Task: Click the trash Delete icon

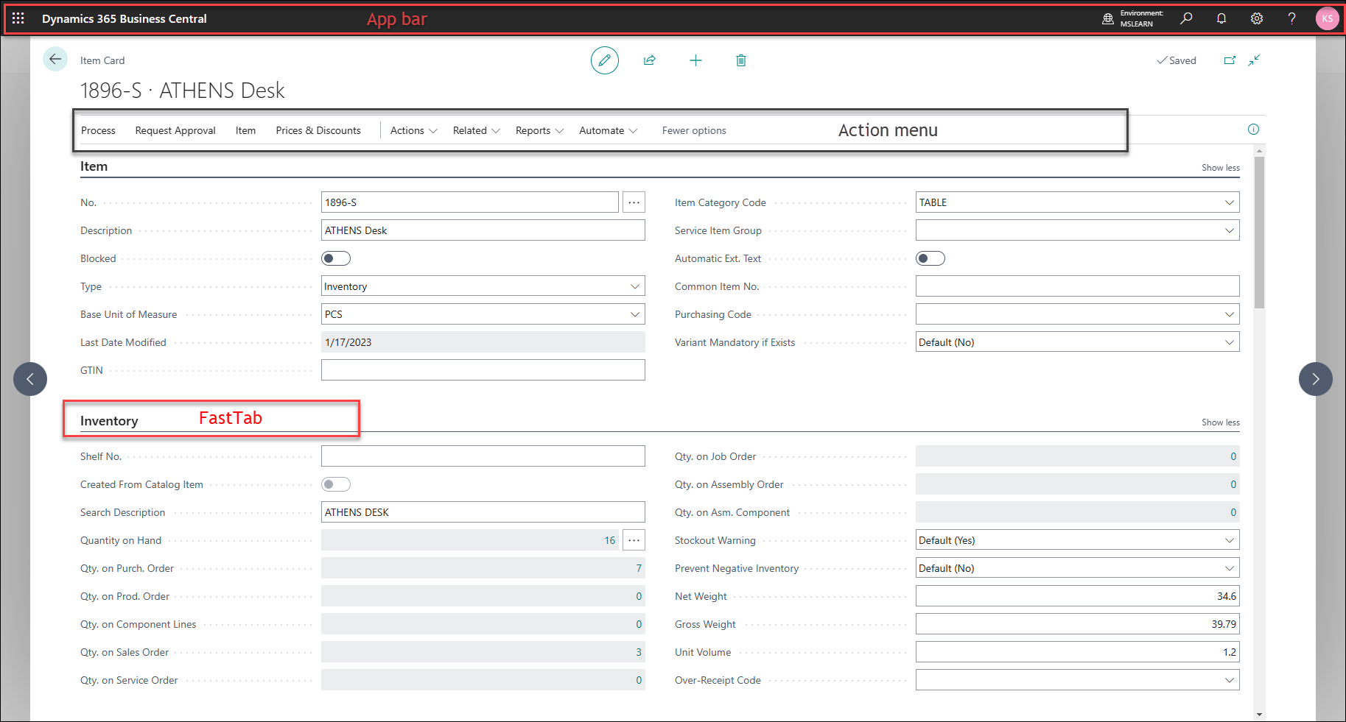Action: tap(741, 60)
